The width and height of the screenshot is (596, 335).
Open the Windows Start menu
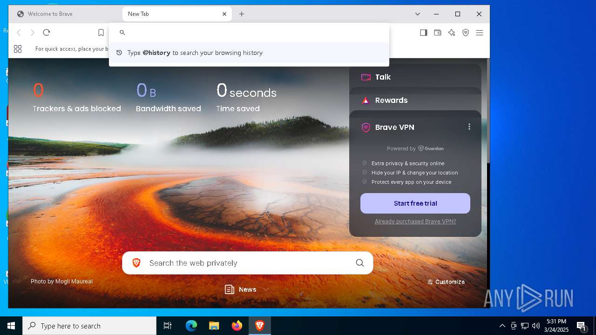point(11,326)
